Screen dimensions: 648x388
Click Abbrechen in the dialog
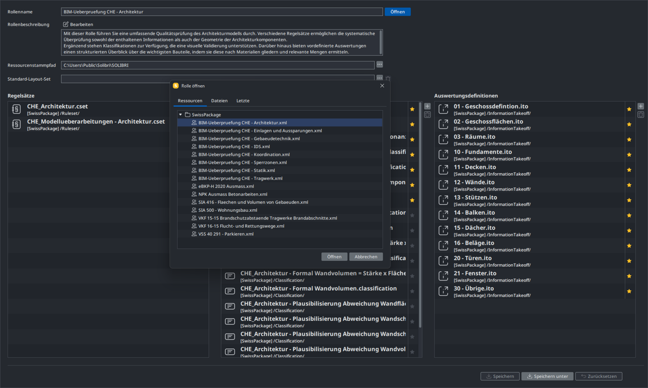click(x=365, y=257)
